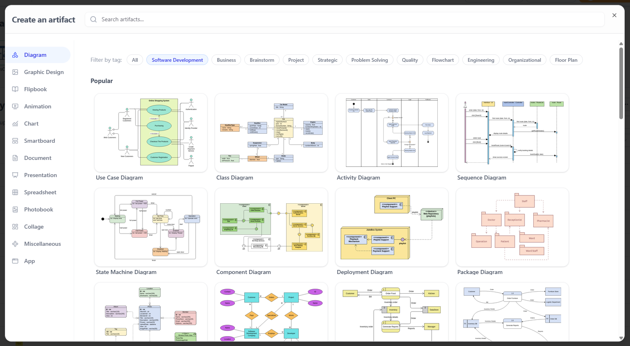This screenshot has width=630, height=346.
Task: Switch to Smartboard category
Action: click(x=38, y=141)
